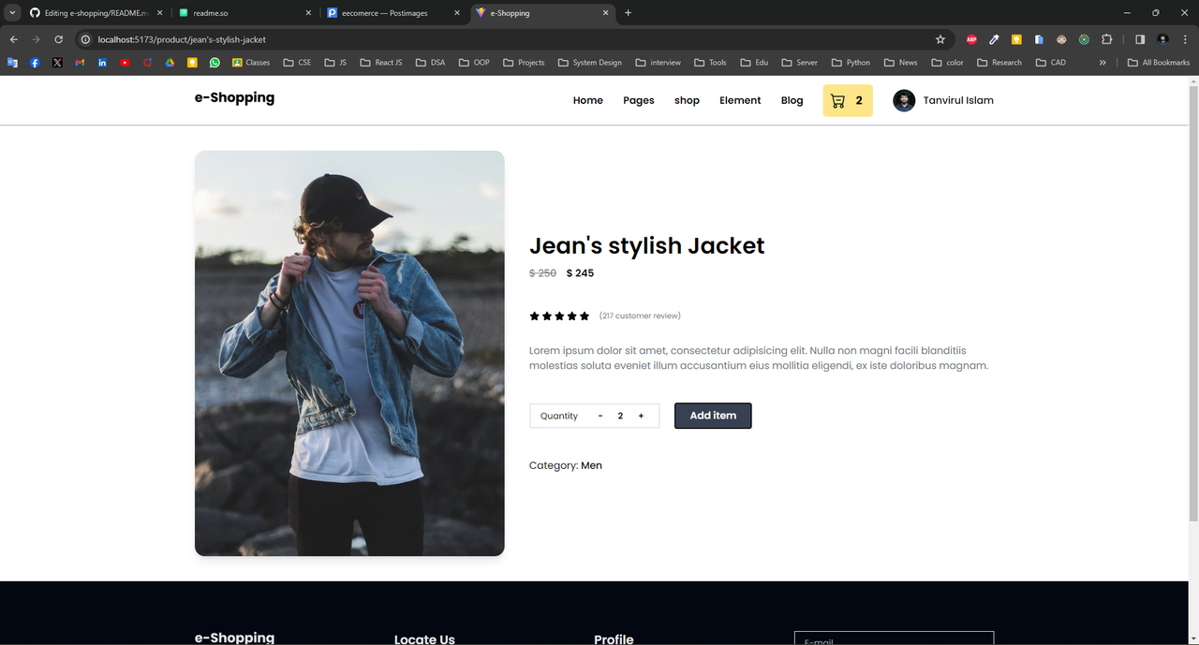View site information icon in address bar

coord(85,39)
